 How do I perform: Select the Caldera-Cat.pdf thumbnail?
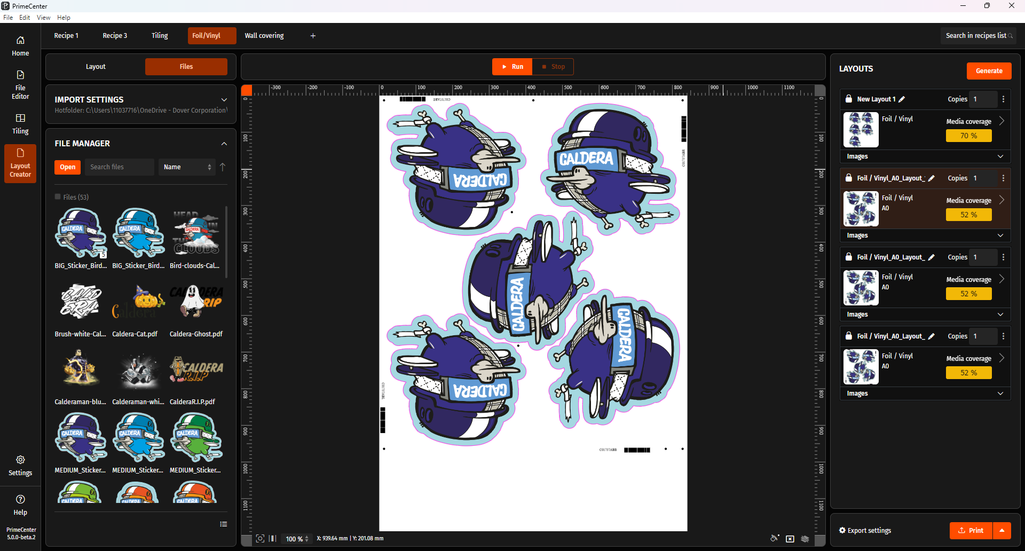(x=138, y=303)
